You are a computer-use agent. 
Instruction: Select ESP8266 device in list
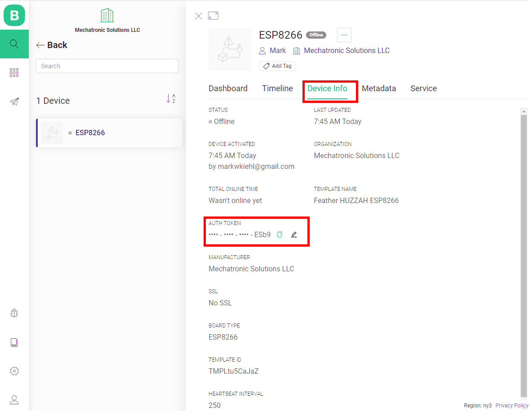(109, 133)
